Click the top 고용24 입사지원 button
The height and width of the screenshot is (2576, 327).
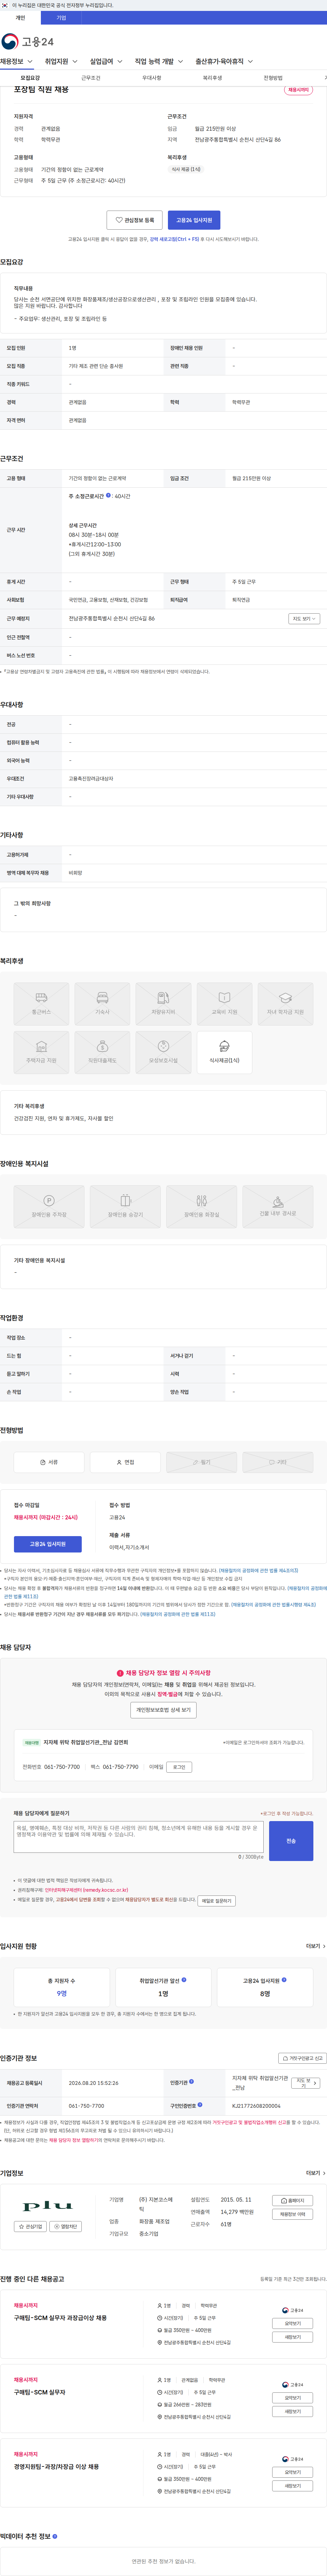(194, 220)
